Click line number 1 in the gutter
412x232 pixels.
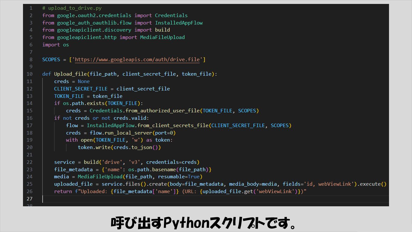pos(31,8)
